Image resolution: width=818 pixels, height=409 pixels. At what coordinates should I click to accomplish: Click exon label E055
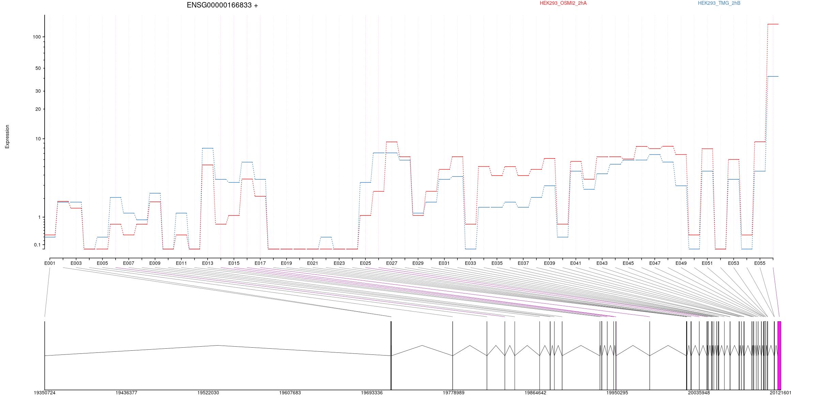[x=760, y=263]
